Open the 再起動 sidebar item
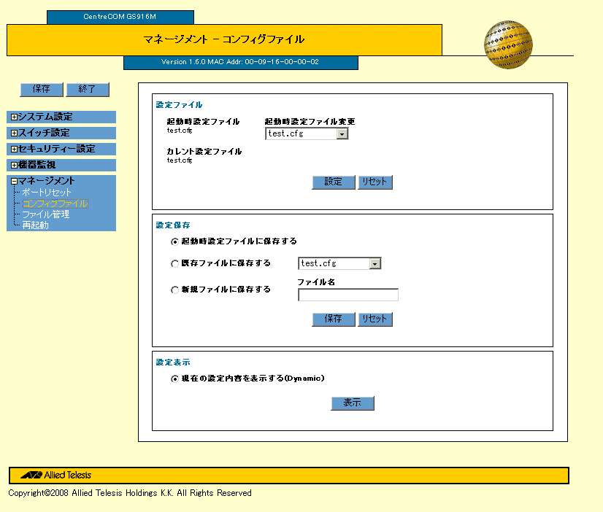The height and width of the screenshot is (512, 603). pyautogui.click(x=35, y=225)
